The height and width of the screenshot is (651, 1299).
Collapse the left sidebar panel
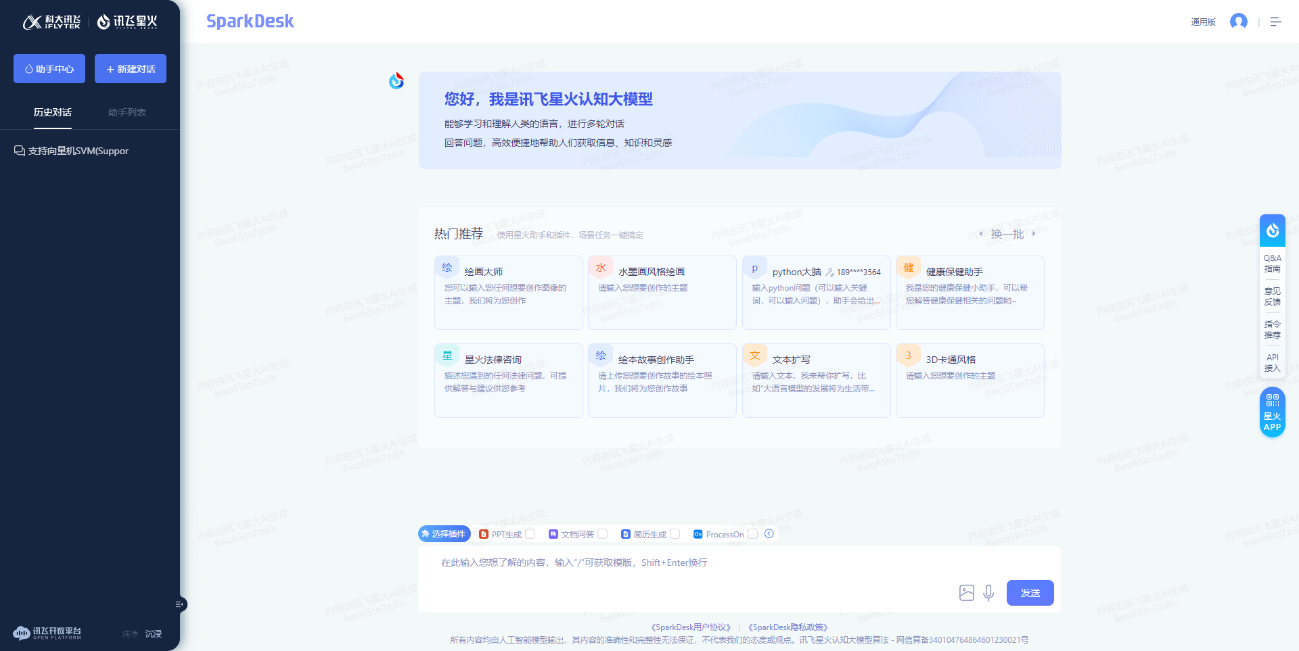click(x=179, y=604)
